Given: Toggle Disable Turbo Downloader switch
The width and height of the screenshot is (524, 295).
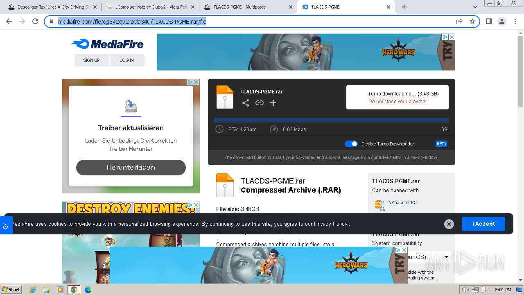Looking at the screenshot, I should pos(351,144).
